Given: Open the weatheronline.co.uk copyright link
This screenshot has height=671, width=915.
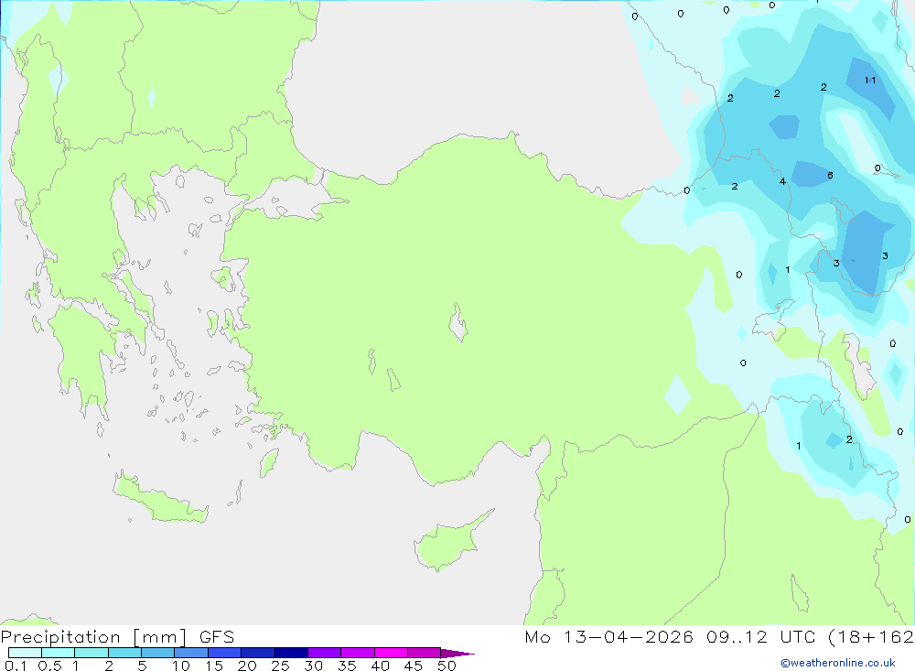Looking at the screenshot, I should (x=837, y=663).
